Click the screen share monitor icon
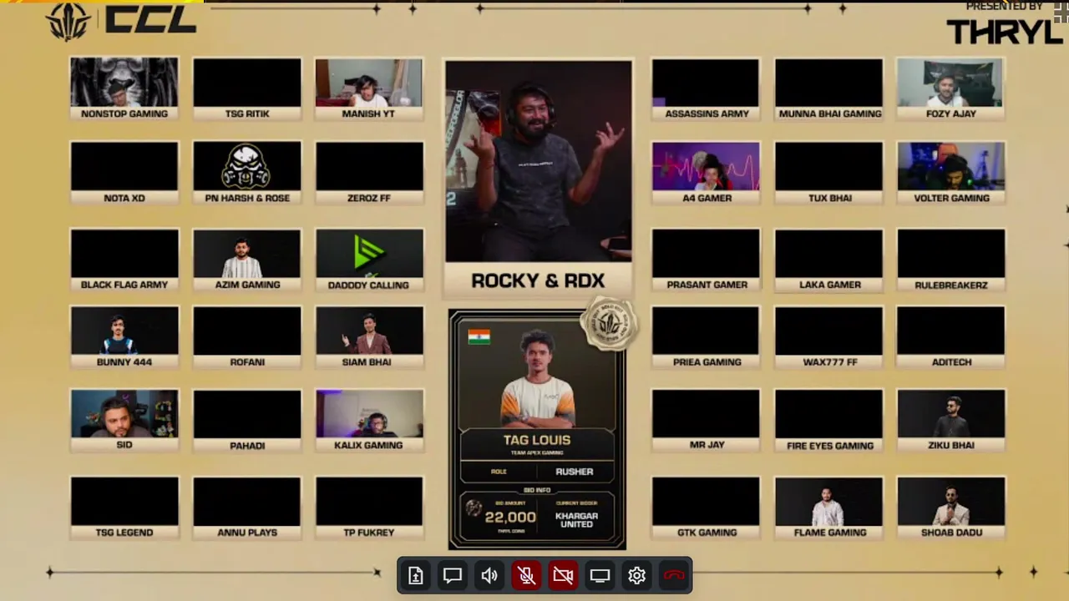The image size is (1069, 601). (x=600, y=575)
